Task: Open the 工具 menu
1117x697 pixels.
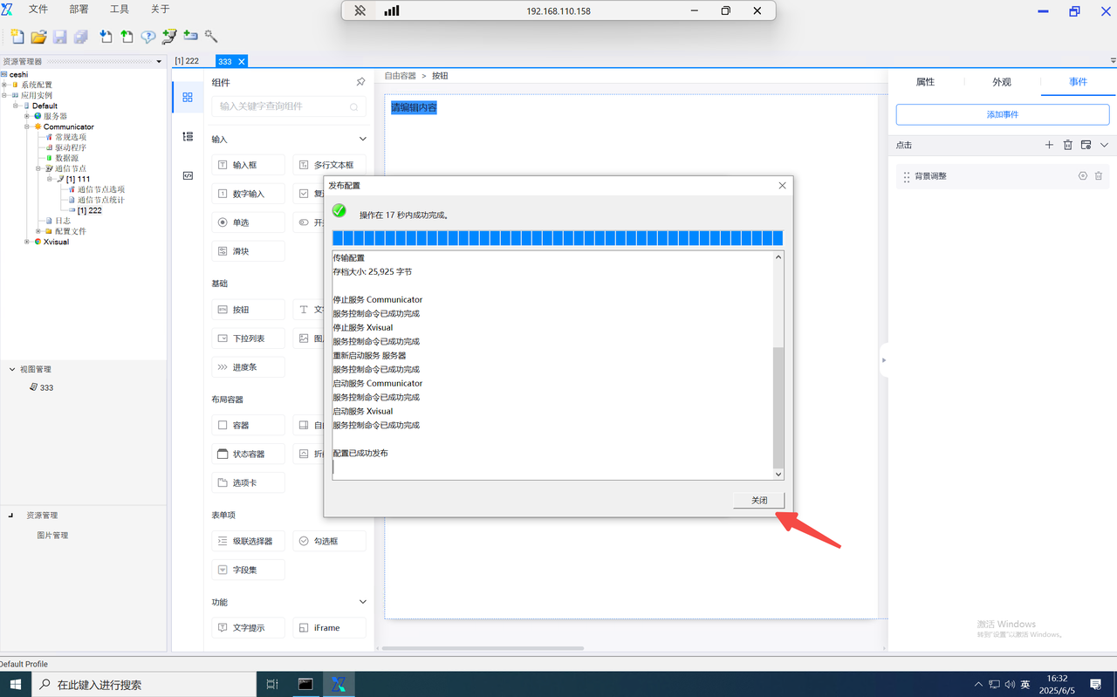Action: click(x=120, y=10)
